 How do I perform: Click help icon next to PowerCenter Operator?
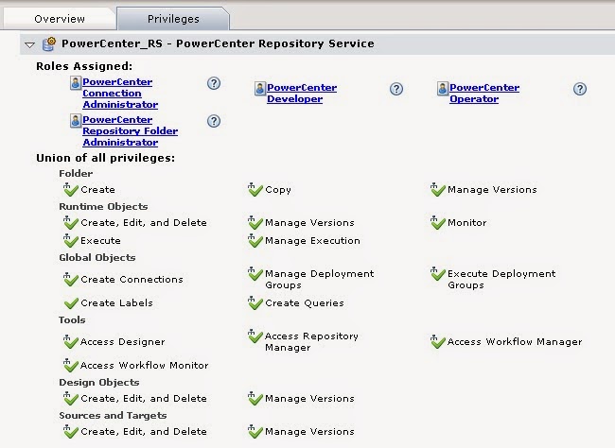580,89
